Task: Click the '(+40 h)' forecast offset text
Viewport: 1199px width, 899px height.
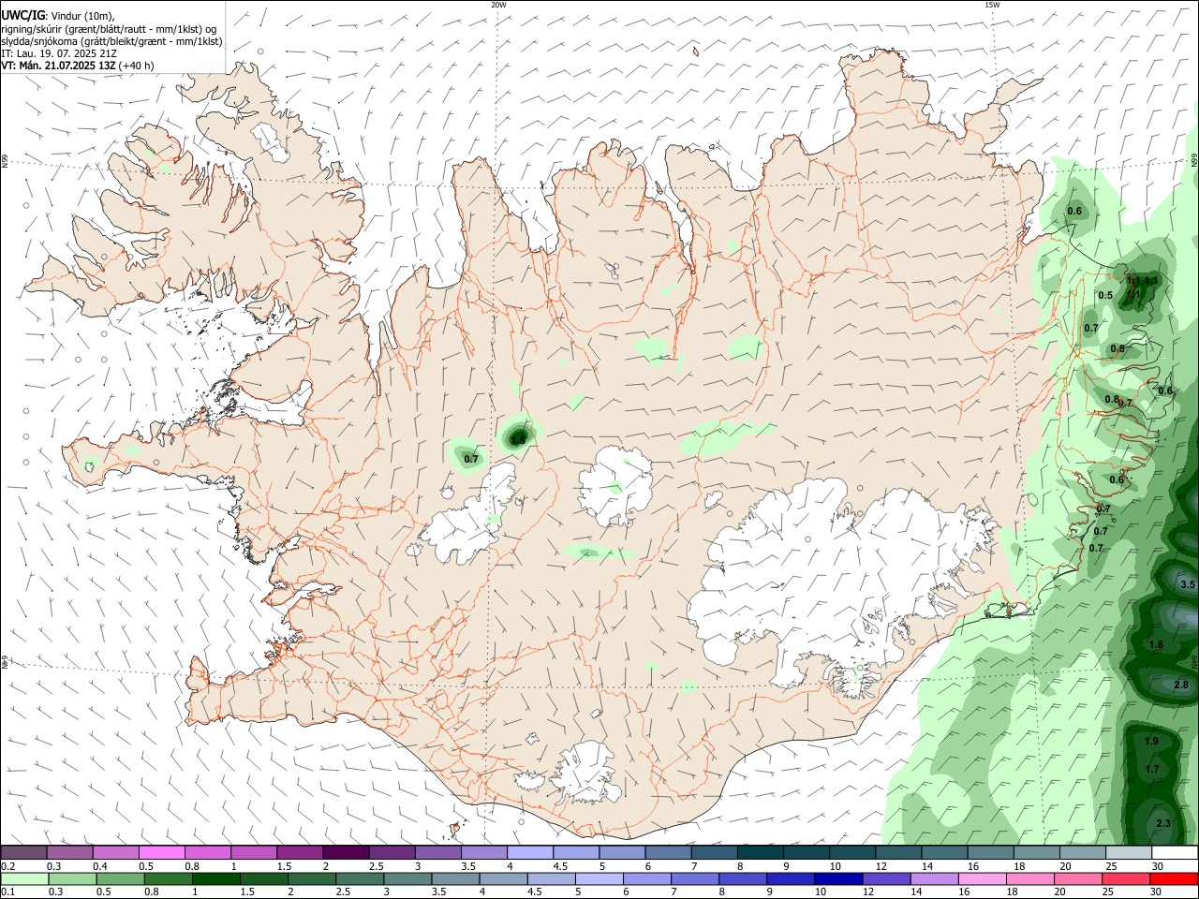Action: (137, 66)
